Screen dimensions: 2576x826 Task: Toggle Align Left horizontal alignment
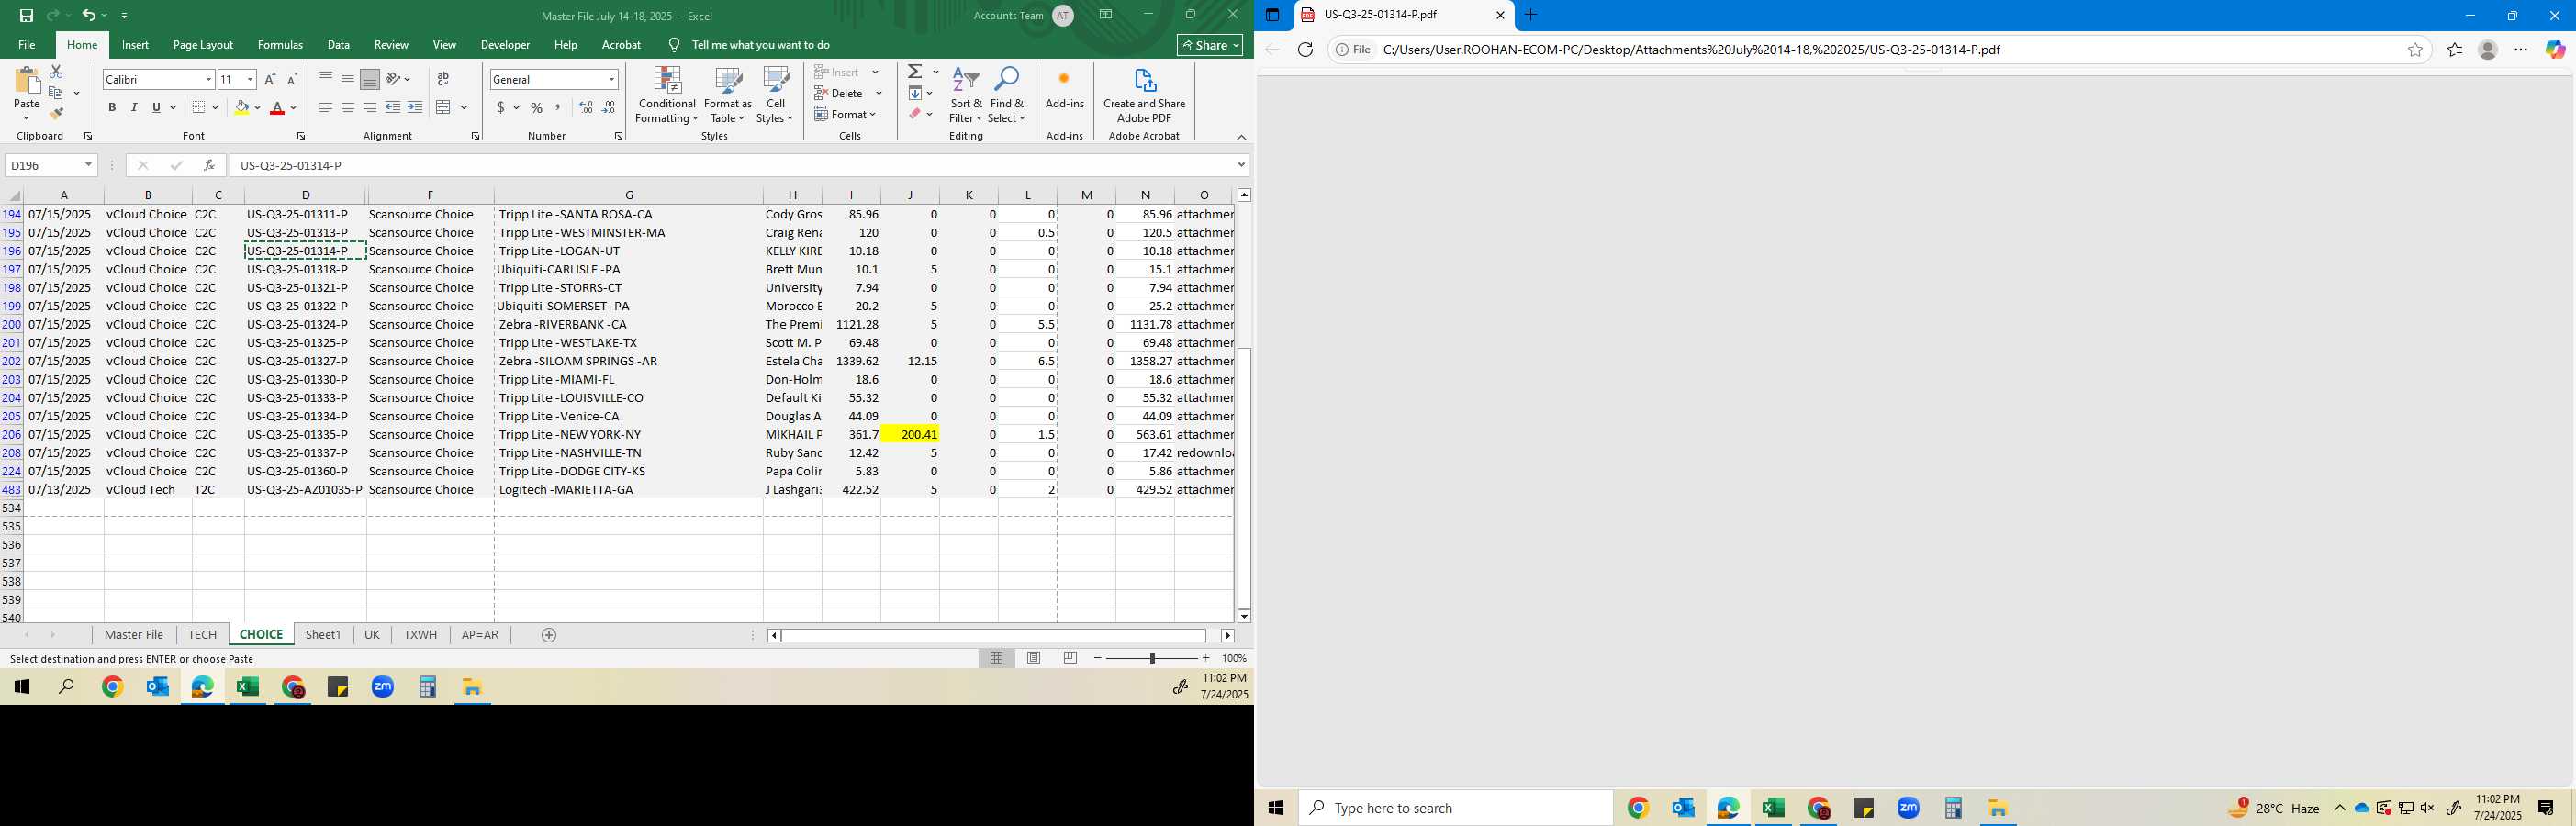[325, 107]
